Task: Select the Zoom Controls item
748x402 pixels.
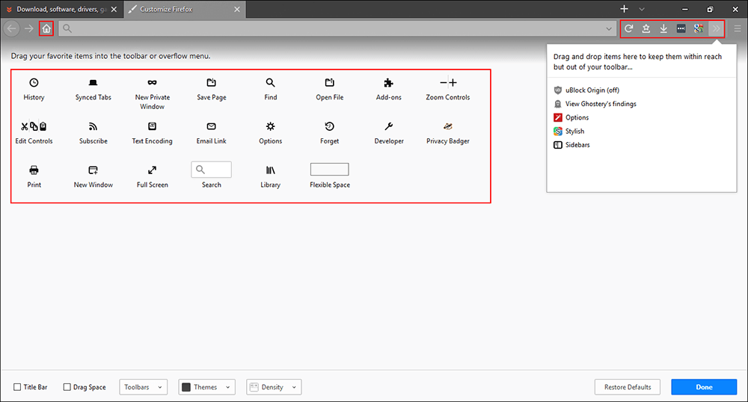Action: coord(448,90)
